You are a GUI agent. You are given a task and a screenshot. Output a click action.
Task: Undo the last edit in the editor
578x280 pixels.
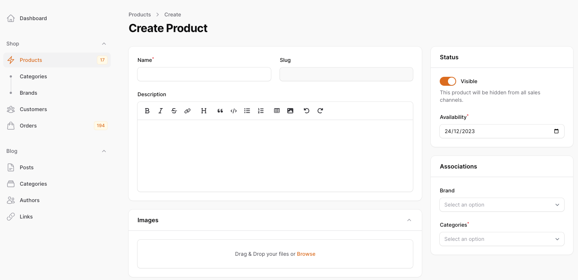point(307,111)
